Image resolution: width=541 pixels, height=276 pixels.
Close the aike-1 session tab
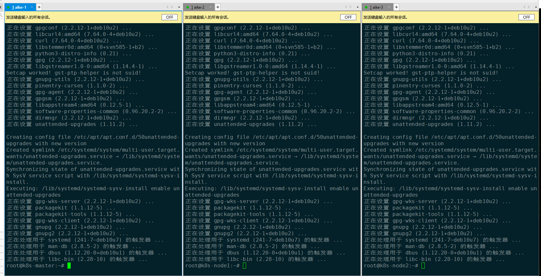click(32, 7)
